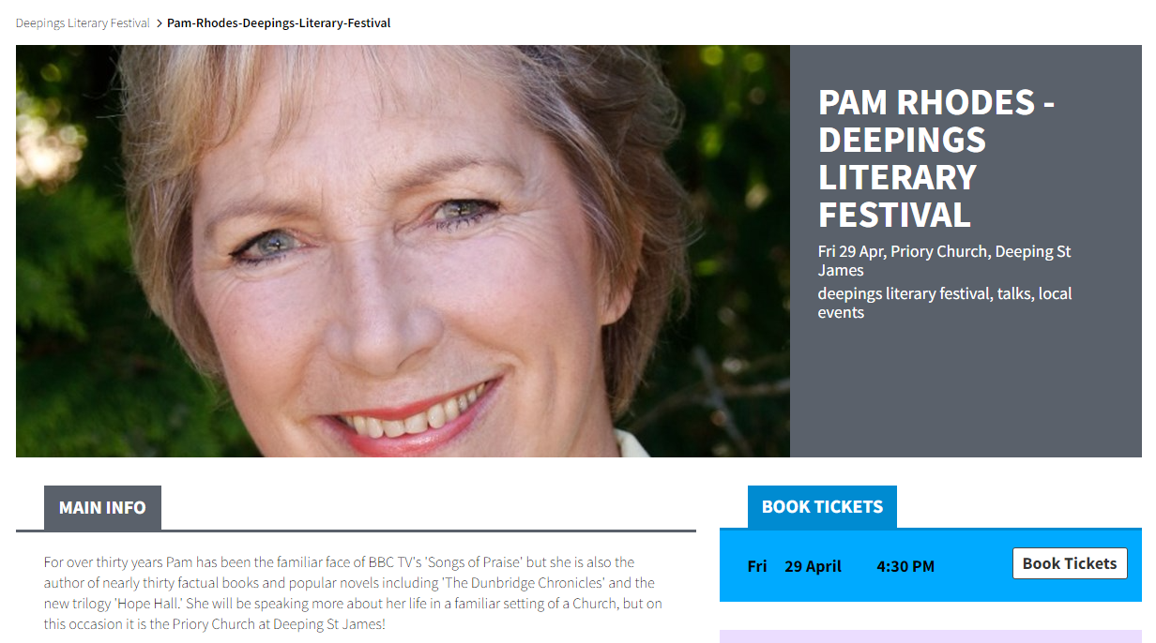Follow the "talks" tag in the banner
The image size is (1156, 643).
[x=1013, y=293]
